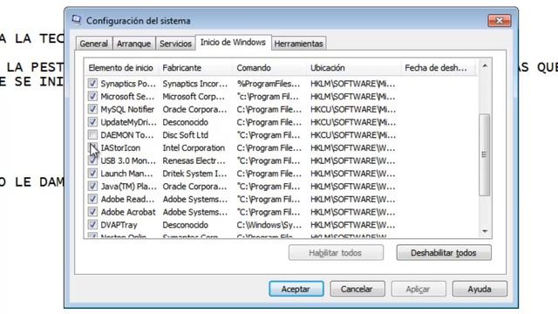The width and height of the screenshot is (558, 314).
Task: Select the Microsoft Corp... manufacturer cell
Action: tap(194, 97)
